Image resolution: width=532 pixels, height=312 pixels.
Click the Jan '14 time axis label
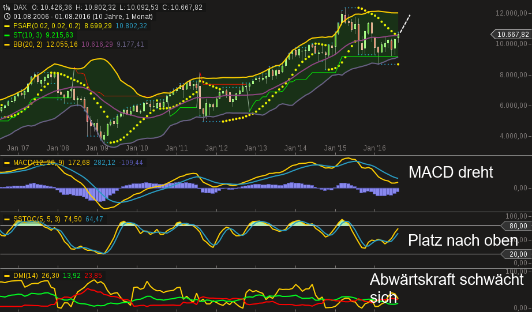coord(295,148)
